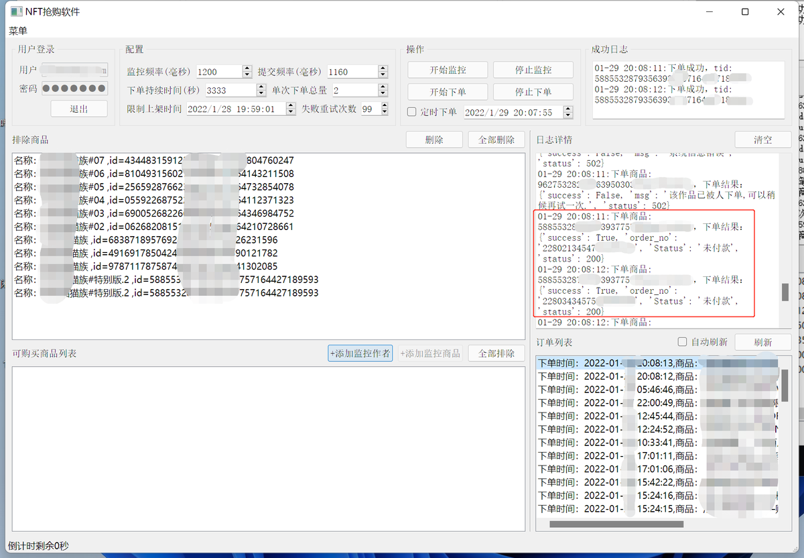
Task: Enable the 定时下单 checkbox
Action: click(x=412, y=113)
